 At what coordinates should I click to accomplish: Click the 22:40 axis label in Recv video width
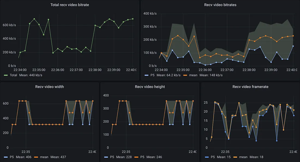point(92,152)
